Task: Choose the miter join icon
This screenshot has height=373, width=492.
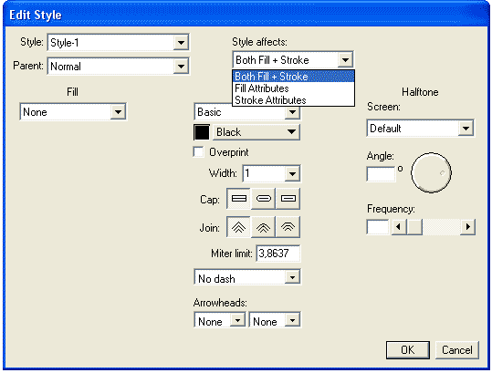Action: click(x=239, y=227)
